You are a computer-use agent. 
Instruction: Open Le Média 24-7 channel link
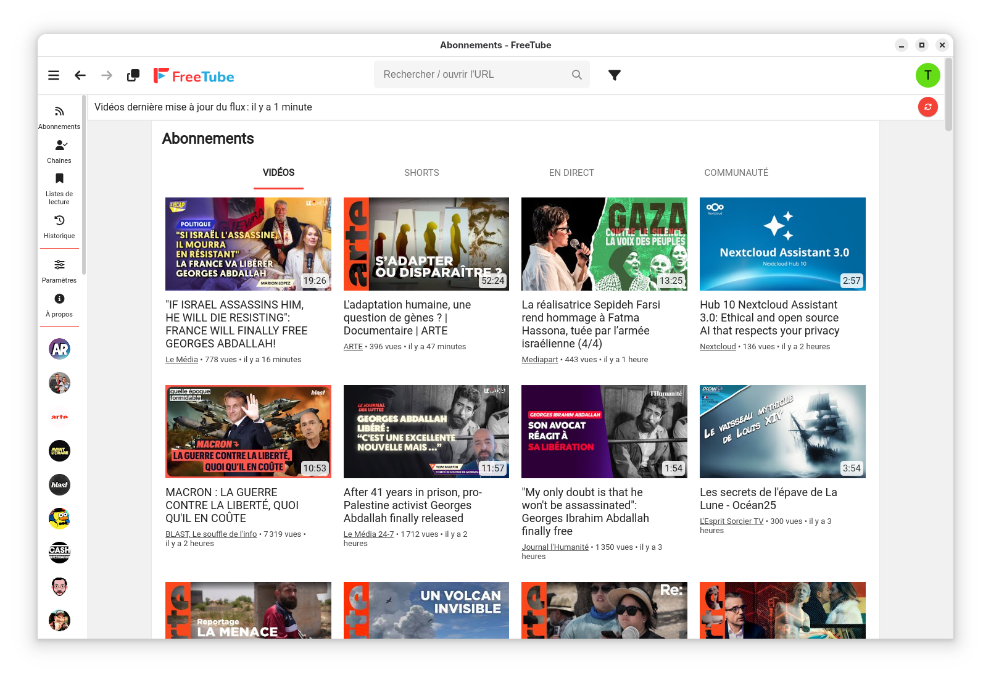click(368, 534)
